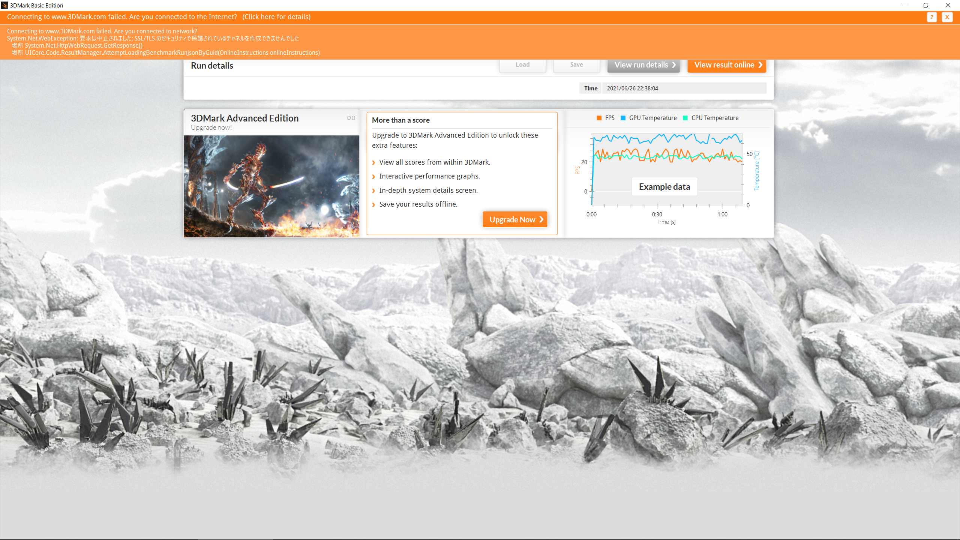The width and height of the screenshot is (960, 540).
Task: Click the 3DMark Advanced Edition artwork thumbnail
Action: (271, 186)
